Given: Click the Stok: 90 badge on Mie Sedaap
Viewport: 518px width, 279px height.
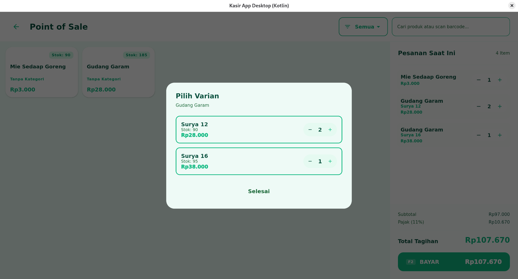Looking at the screenshot, I should [61, 55].
